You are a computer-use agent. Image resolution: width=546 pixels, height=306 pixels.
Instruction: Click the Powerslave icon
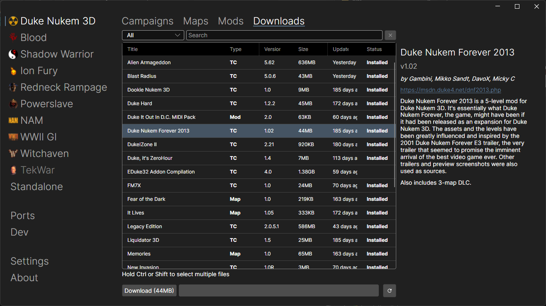pyautogui.click(x=13, y=104)
